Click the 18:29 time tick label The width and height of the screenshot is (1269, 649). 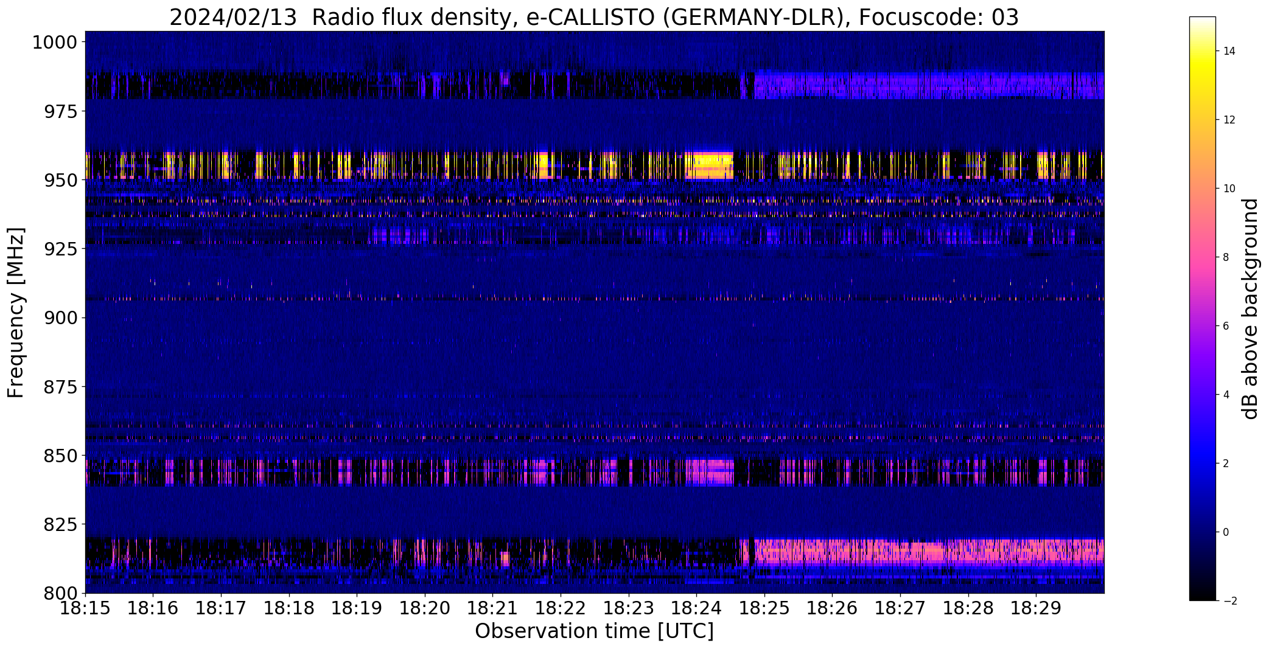coord(1037,608)
